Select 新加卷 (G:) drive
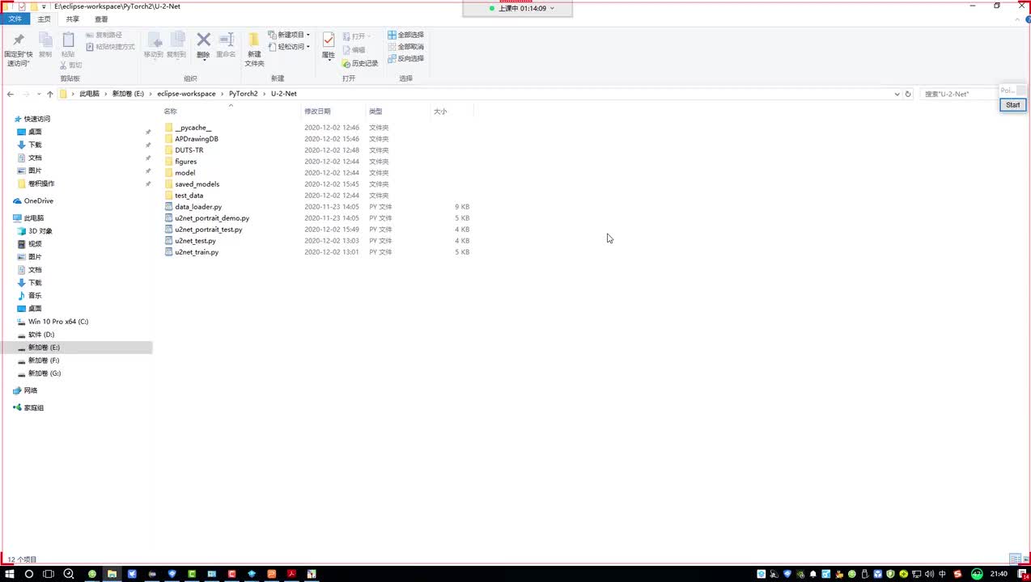 (44, 373)
